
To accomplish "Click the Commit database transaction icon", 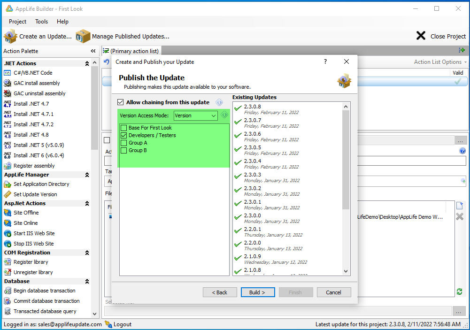I will (8, 301).
